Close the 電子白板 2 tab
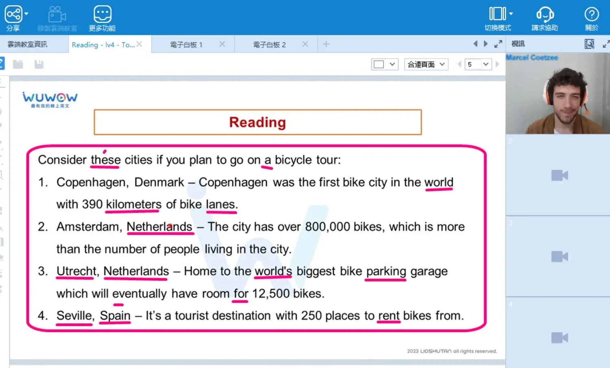Viewport: 610px width, 368px height. pos(305,44)
